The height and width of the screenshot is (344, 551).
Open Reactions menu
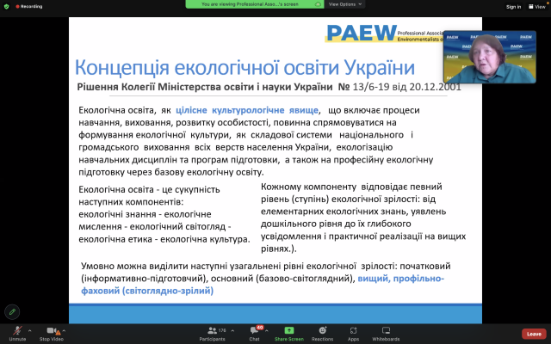point(322,334)
